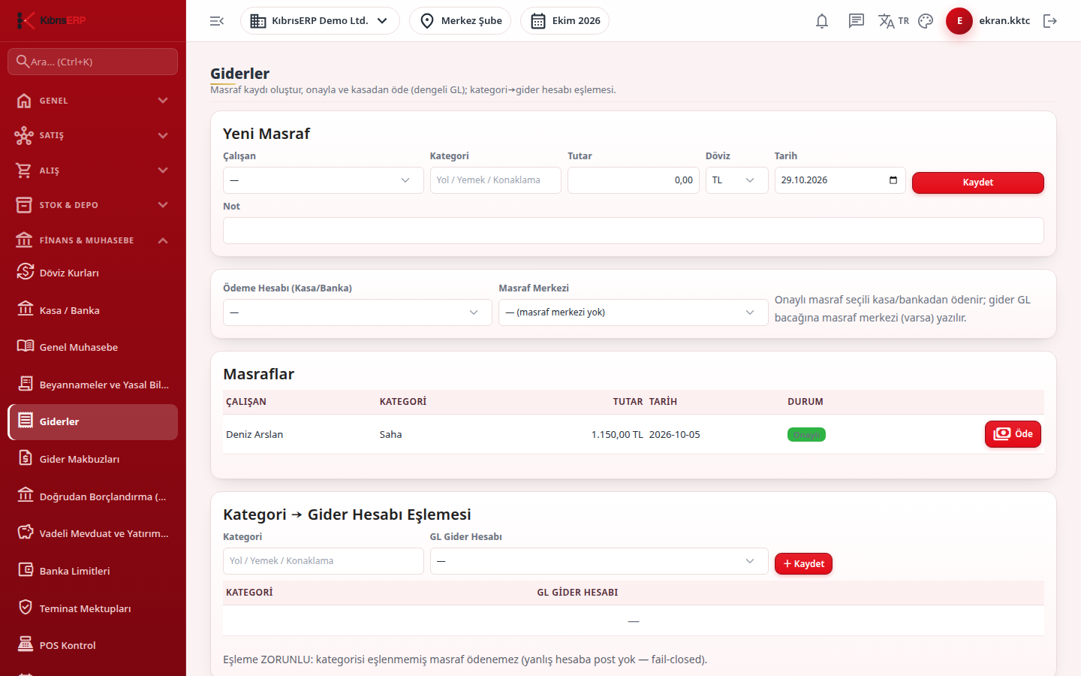Open the Döviz currency dropdown

point(736,180)
